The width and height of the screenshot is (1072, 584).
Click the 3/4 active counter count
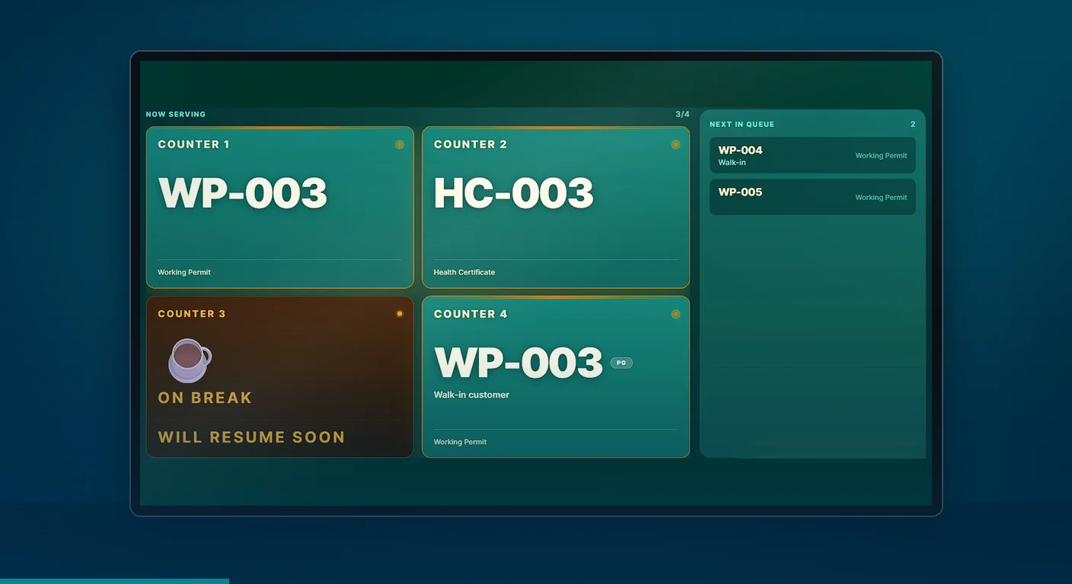tap(682, 114)
